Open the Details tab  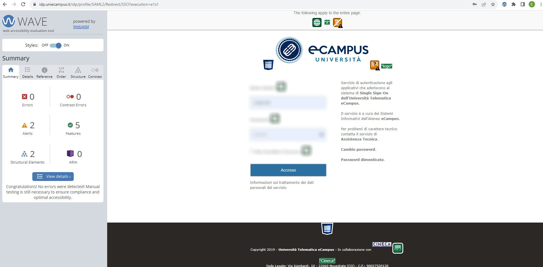[x=27, y=73]
